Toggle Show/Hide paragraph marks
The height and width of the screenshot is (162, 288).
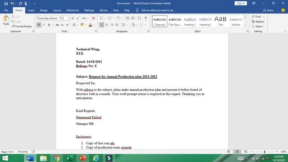(x=146, y=18)
